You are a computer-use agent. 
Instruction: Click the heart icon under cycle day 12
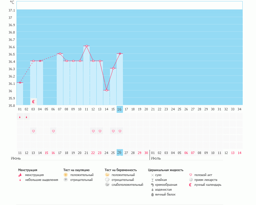[x=93, y=131]
